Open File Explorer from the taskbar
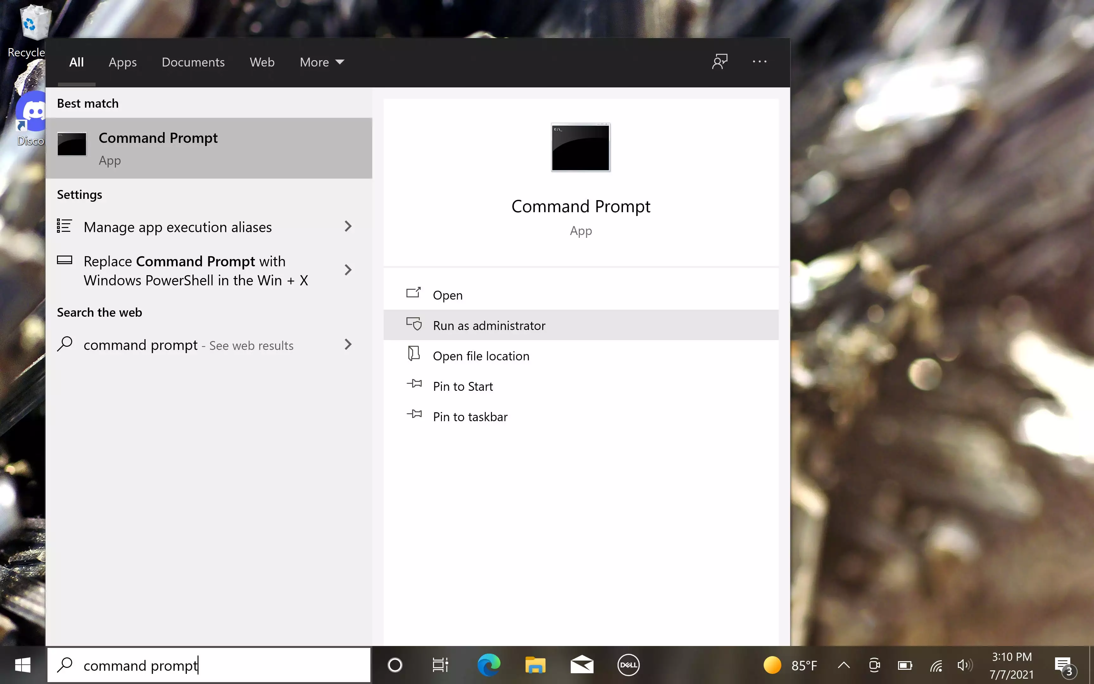The height and width of the screenshot is (684, 1094). point(535,665)
